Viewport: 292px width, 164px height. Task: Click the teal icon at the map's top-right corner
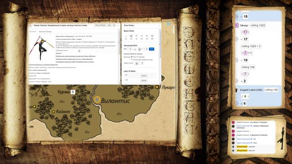tap(168, 24)
